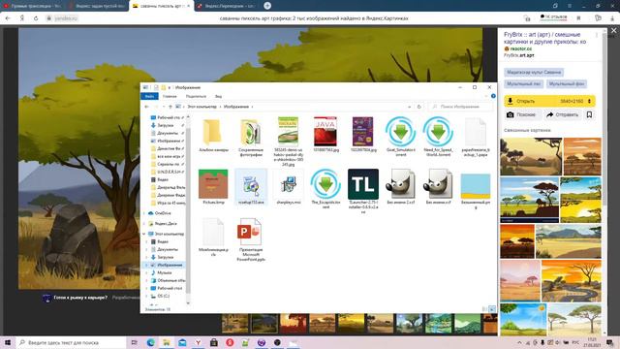This screenshot has height=349, width=620.
Task: Select «Рабочий стол» under «Этот компьютер»
Action: tap(170, 288)
